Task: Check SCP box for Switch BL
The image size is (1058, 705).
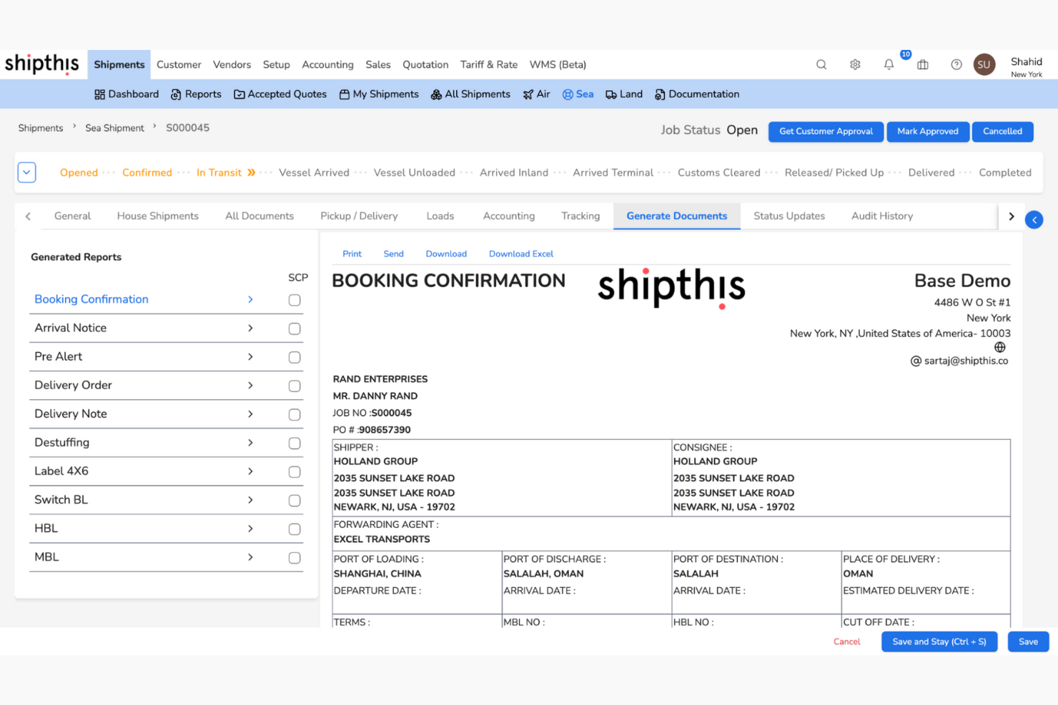Action: click(x=295, y=500)
